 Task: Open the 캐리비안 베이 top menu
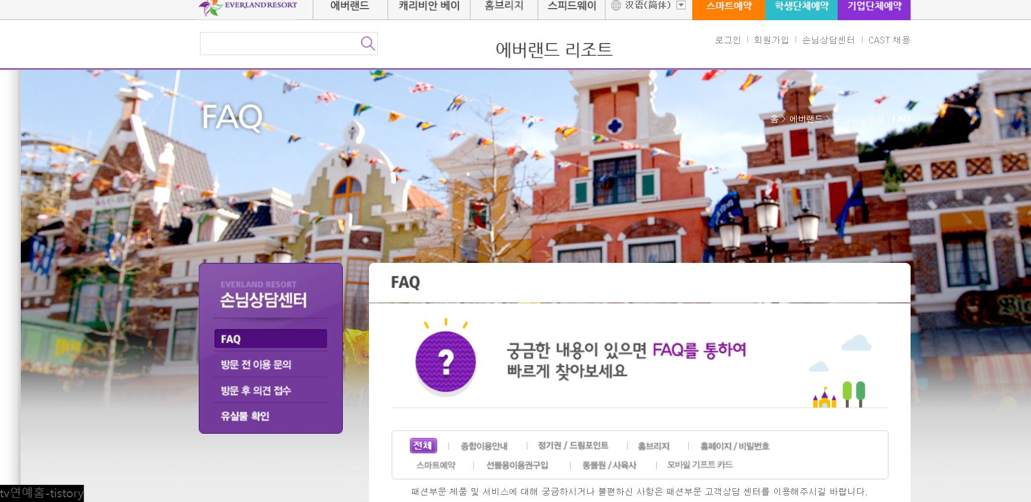pos(429,6)
